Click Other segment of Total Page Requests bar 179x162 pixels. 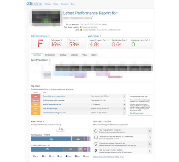[80, 149]
